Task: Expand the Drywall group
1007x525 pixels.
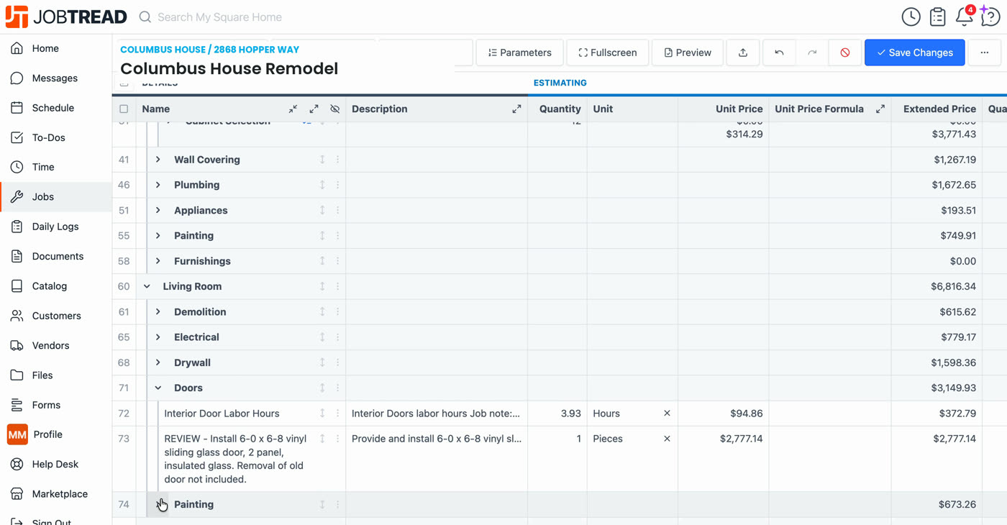Action: (158, 362)
